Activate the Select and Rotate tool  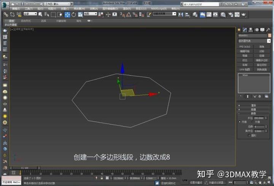coord(73,14)
